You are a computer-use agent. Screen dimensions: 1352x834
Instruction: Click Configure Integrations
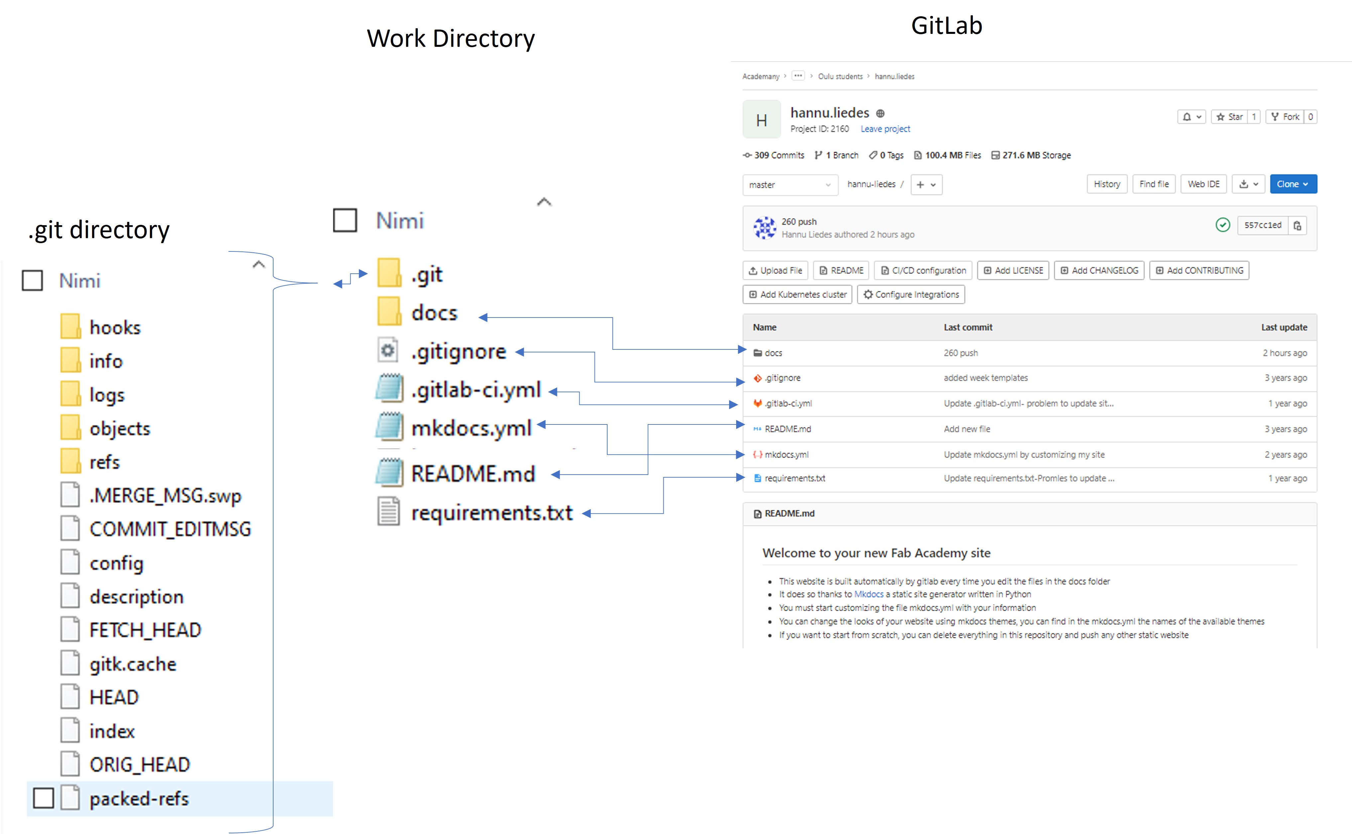coord(911,295)
